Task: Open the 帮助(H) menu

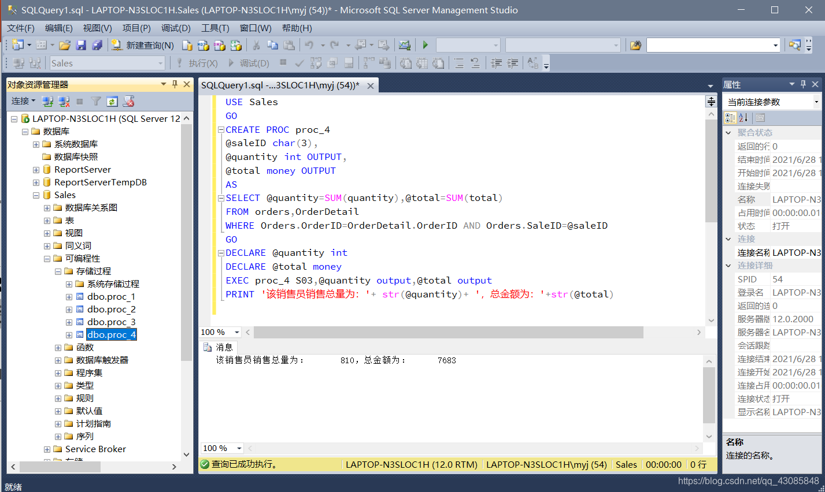Action: tap(297, 28)
